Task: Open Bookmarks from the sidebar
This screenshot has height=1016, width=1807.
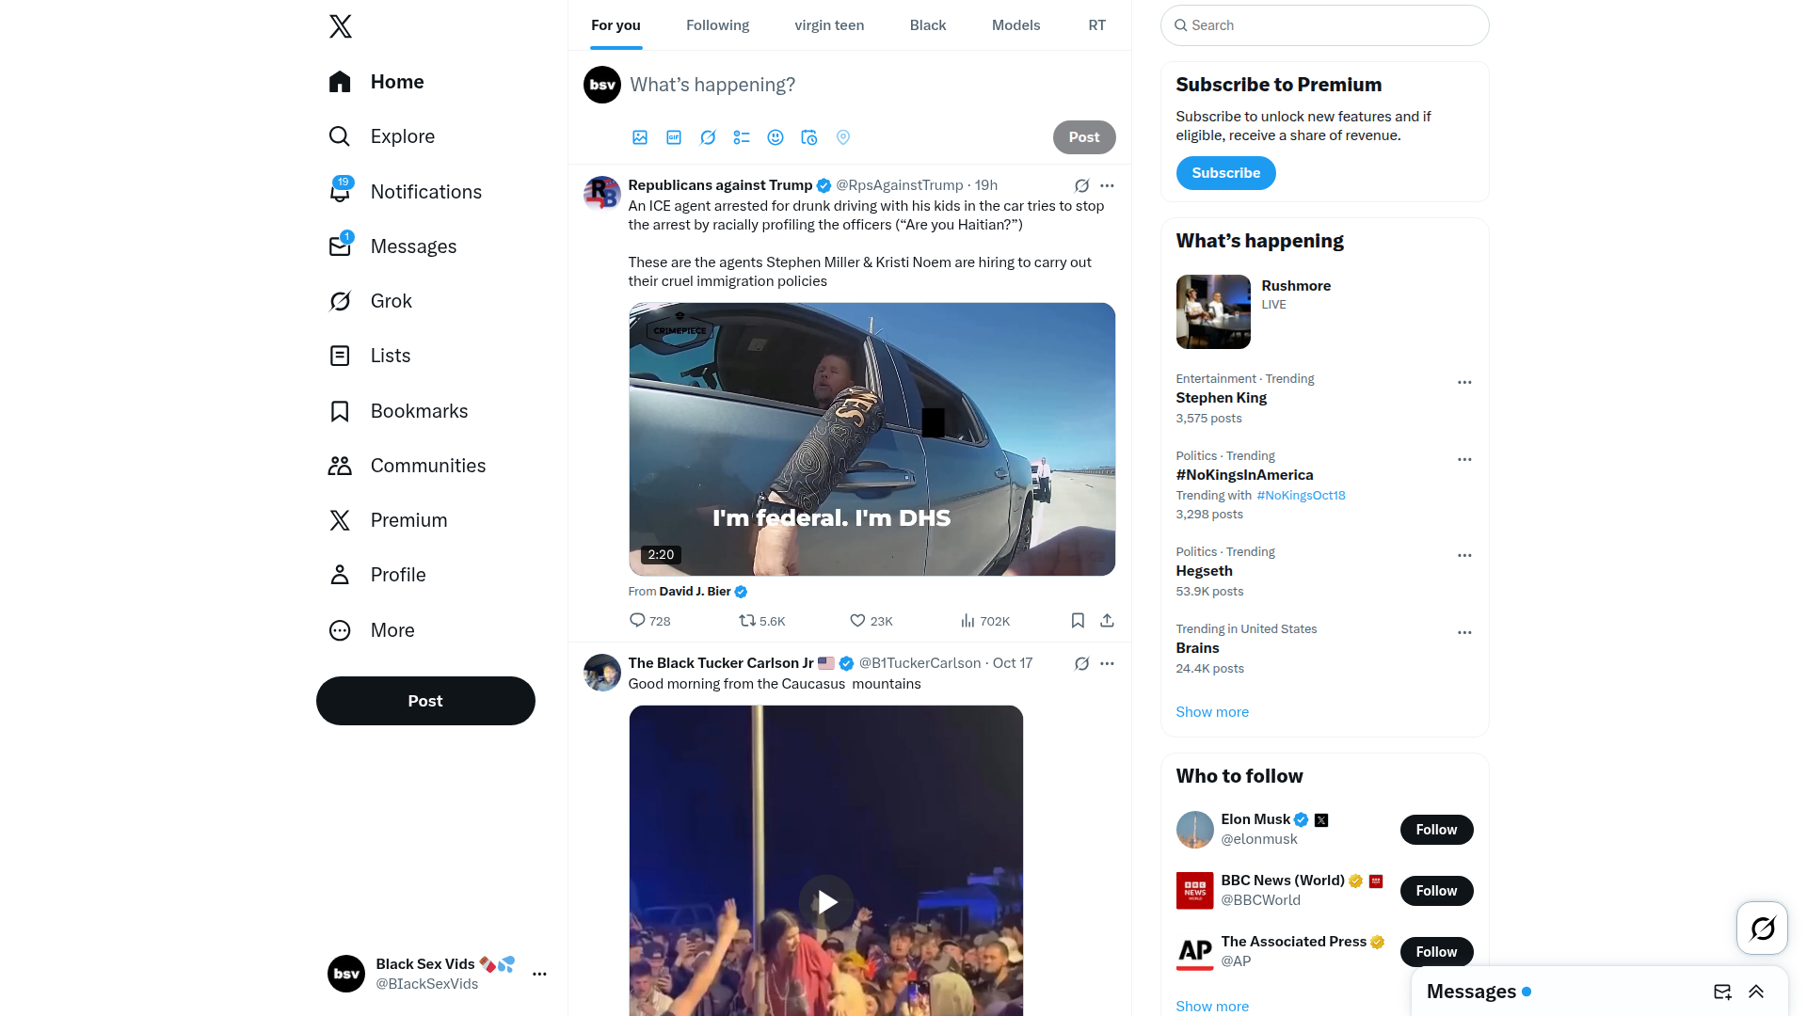Action: point(419,411)
